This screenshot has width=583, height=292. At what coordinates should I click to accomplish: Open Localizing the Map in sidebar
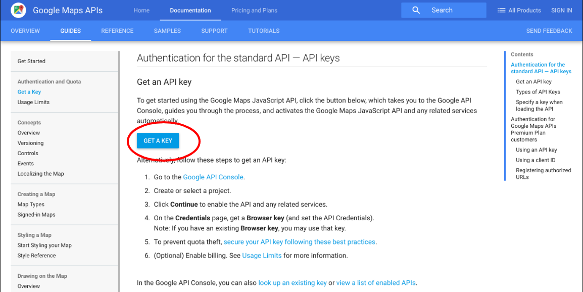tap(40, 174)
